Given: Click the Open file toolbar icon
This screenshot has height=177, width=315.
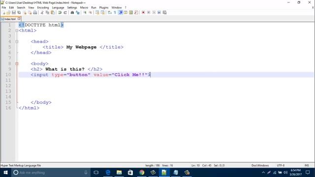Looking at the screenshot, I should coord(8,12).
